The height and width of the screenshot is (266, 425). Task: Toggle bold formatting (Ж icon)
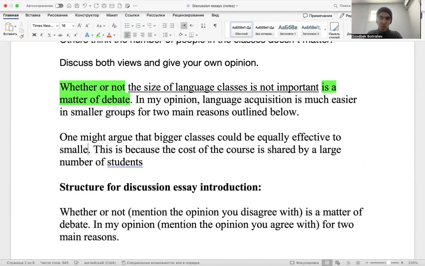pyautogui.click(x=34, y=35)
